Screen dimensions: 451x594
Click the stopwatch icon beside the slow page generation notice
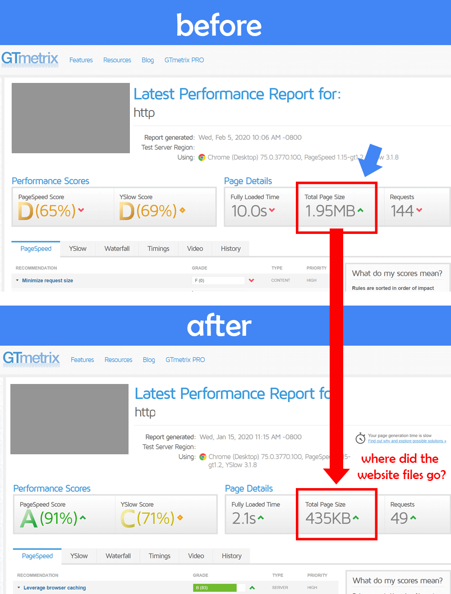point(360,438)
